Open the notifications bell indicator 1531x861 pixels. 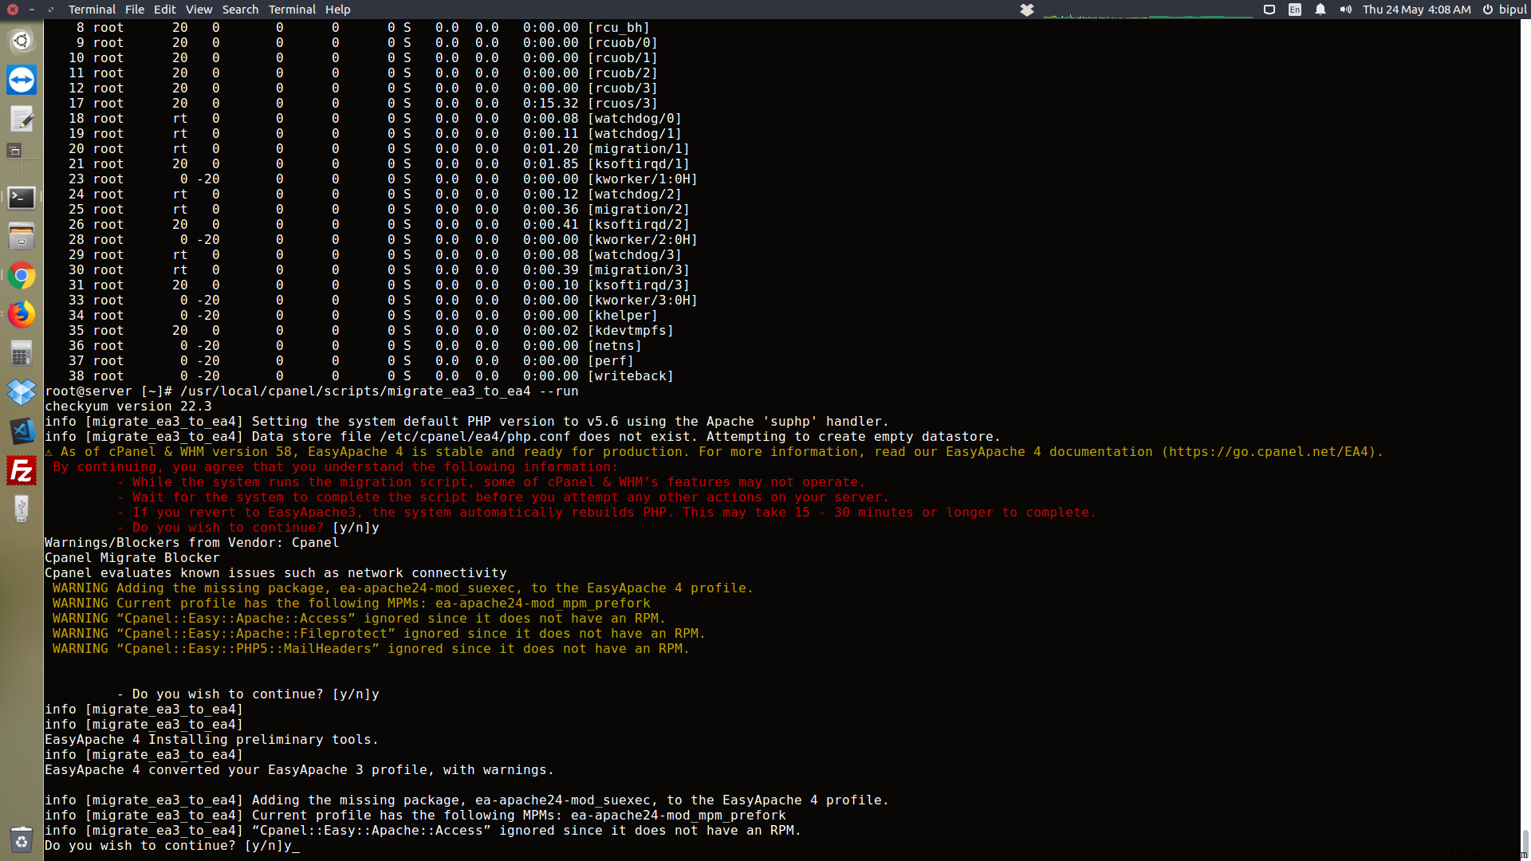tap(1320, 10)
